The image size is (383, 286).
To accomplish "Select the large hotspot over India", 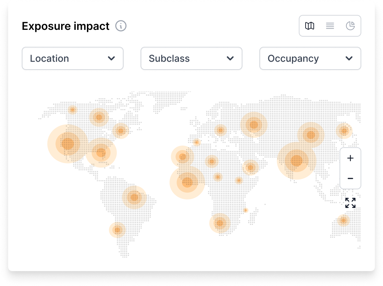I will pos(296,160).
